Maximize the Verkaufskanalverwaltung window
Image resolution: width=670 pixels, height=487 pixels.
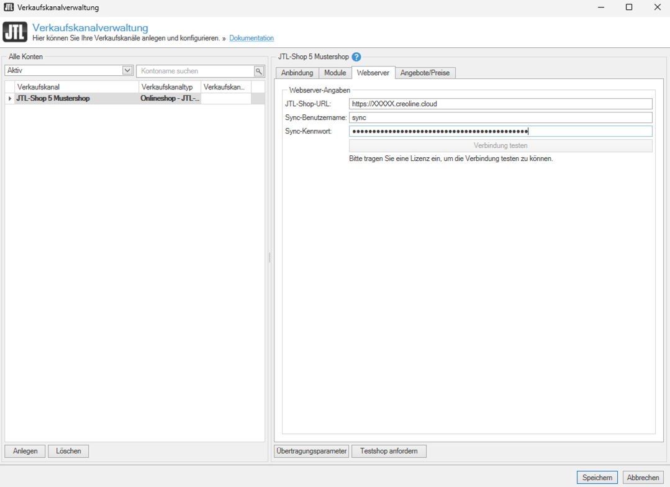(629, 7)
